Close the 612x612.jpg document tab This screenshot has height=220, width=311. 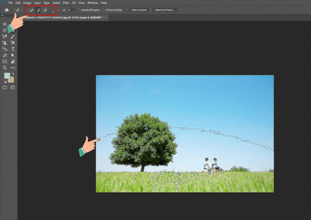105,17
